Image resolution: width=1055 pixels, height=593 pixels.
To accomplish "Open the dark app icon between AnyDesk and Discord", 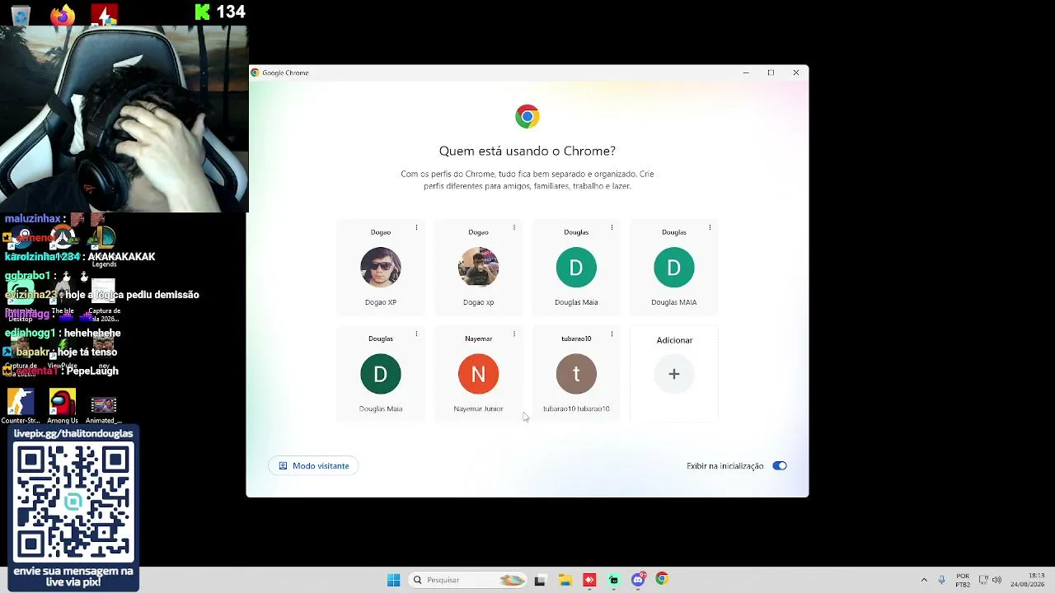I will pyautogui.click(x=613, y=580).
